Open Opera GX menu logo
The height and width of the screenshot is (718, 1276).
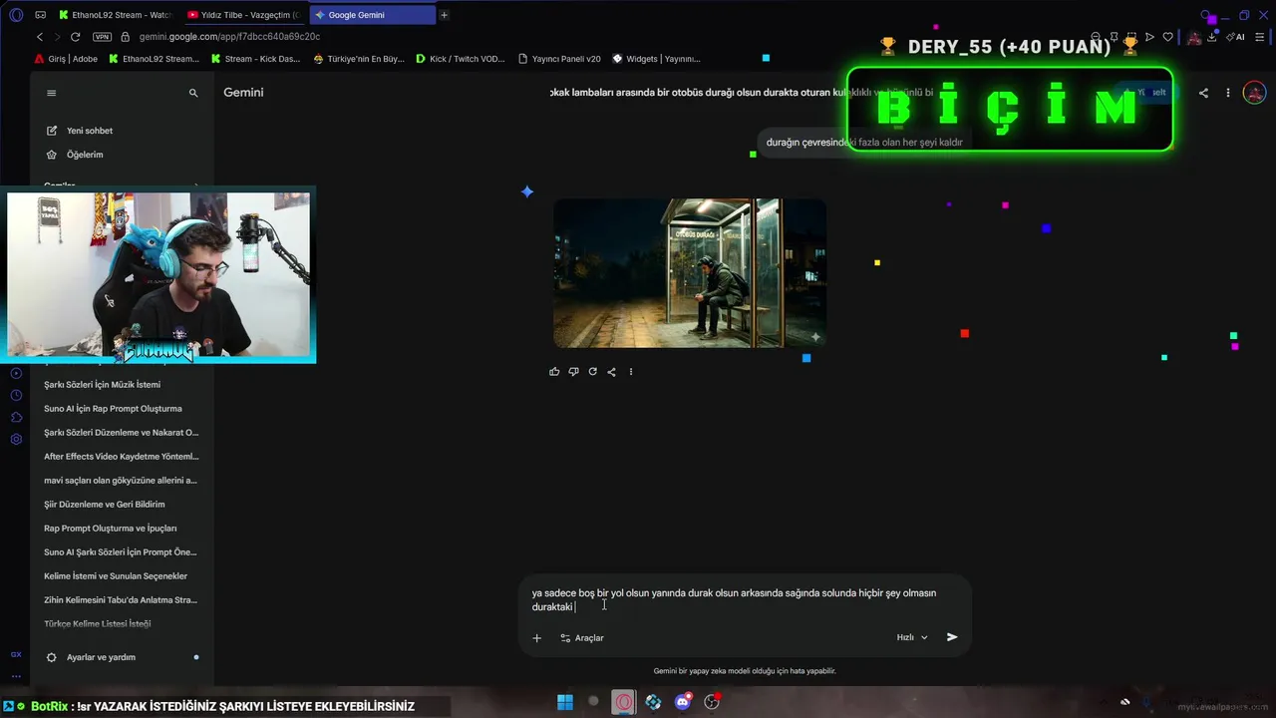click(15, 15)
